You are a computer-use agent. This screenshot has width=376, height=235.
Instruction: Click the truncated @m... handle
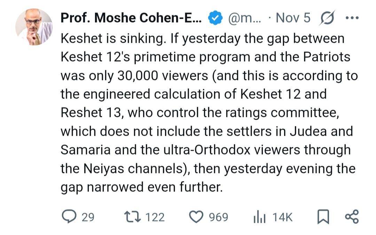click(242, 18)
